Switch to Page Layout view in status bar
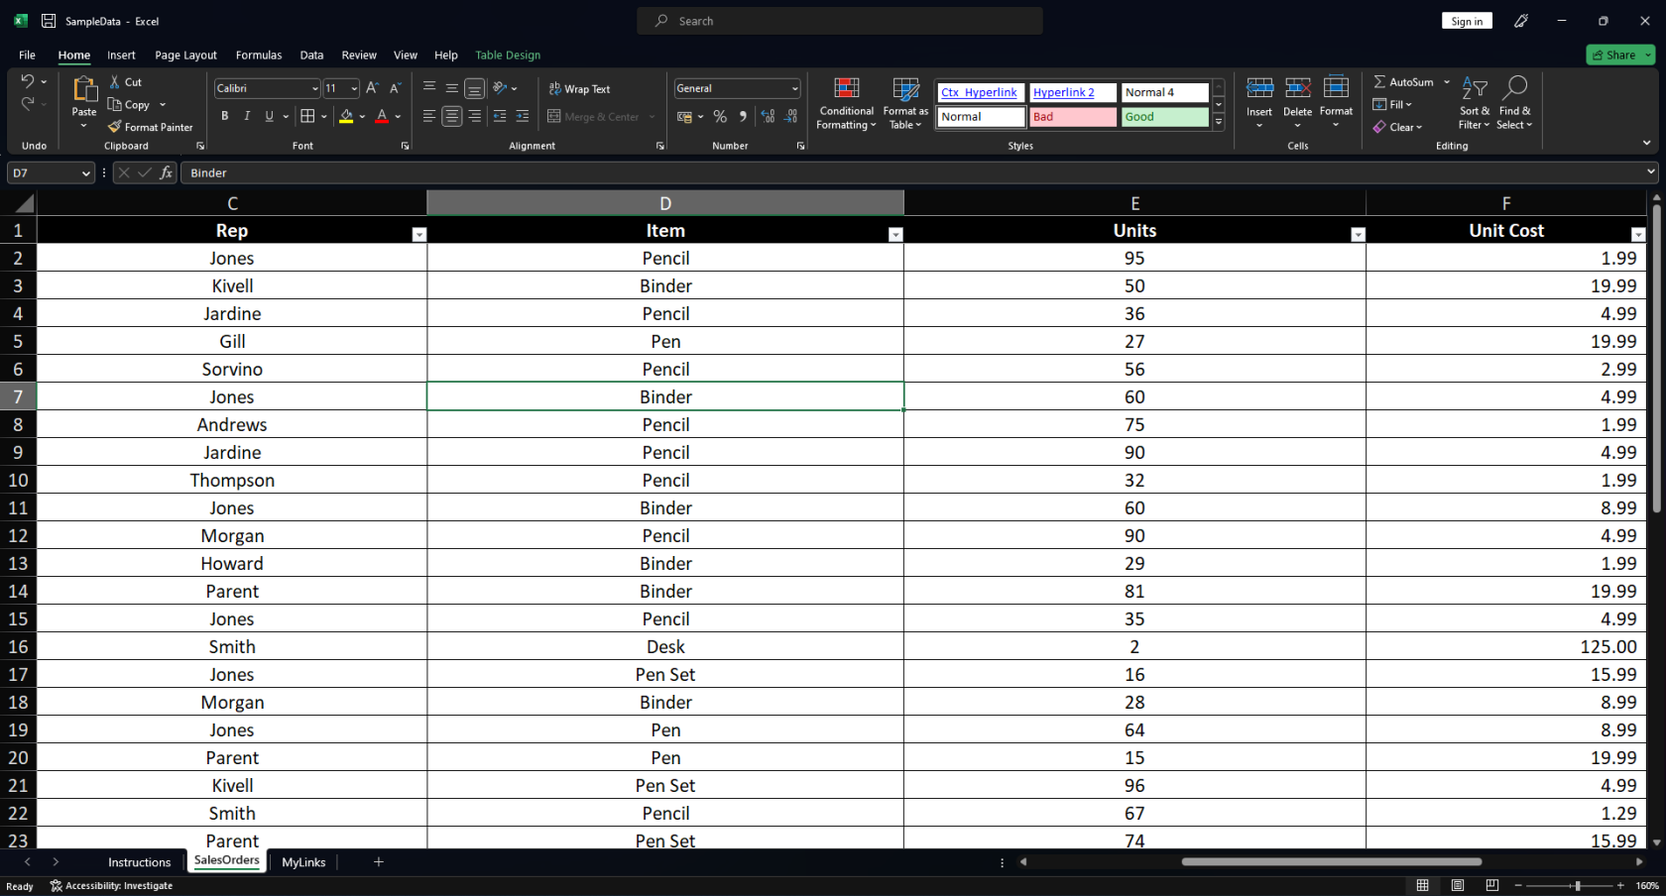 [x=1457, y=885]
